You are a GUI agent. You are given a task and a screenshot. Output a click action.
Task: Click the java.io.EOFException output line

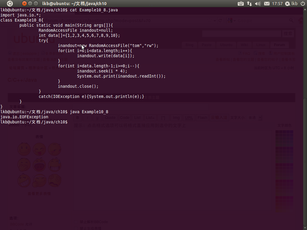(x=24, y=117)
